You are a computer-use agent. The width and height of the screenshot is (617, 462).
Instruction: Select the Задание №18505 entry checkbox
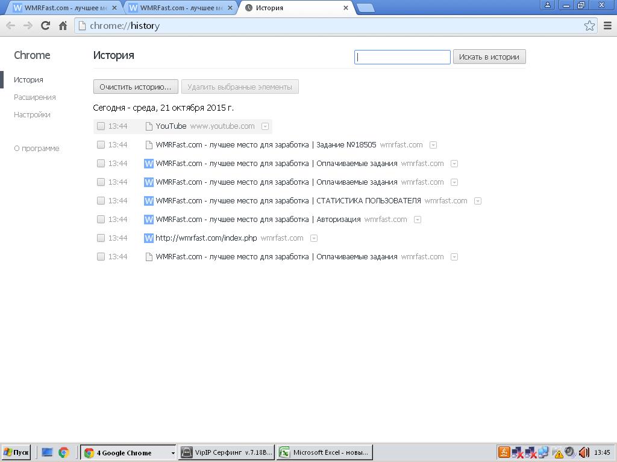pos(101,145)
